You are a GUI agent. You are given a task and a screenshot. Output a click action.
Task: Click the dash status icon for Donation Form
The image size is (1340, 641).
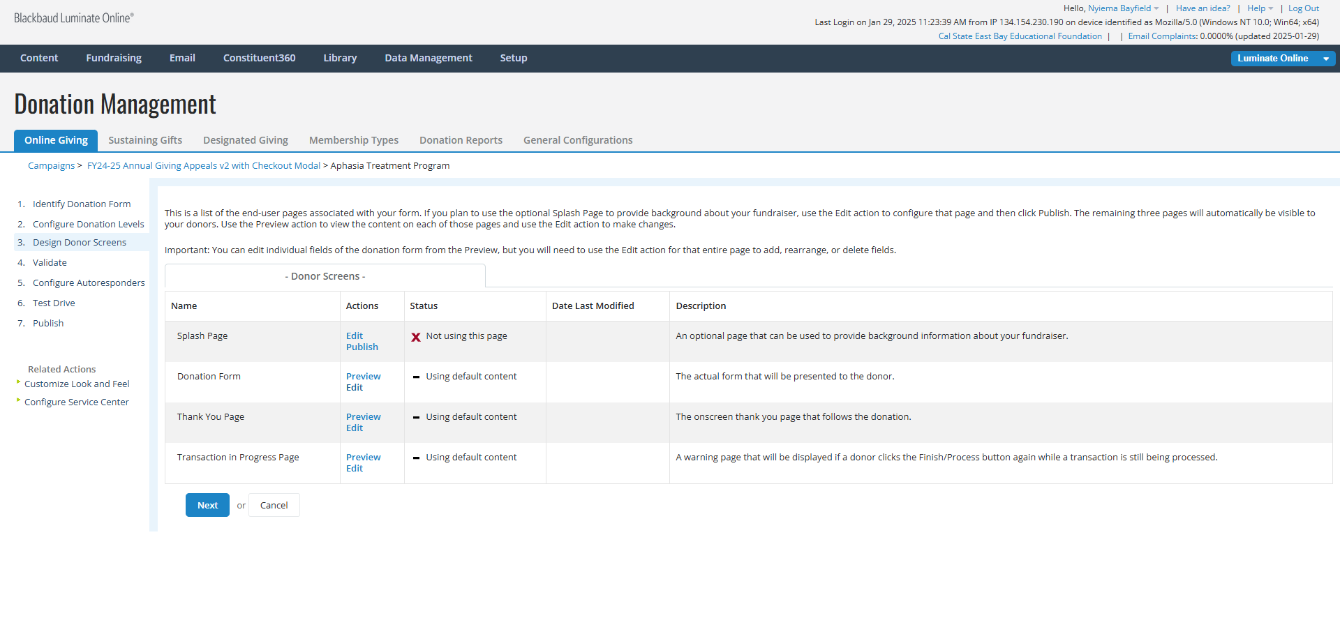[x=416, y=377]
